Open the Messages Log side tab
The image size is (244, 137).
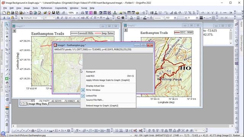point(2,57)
